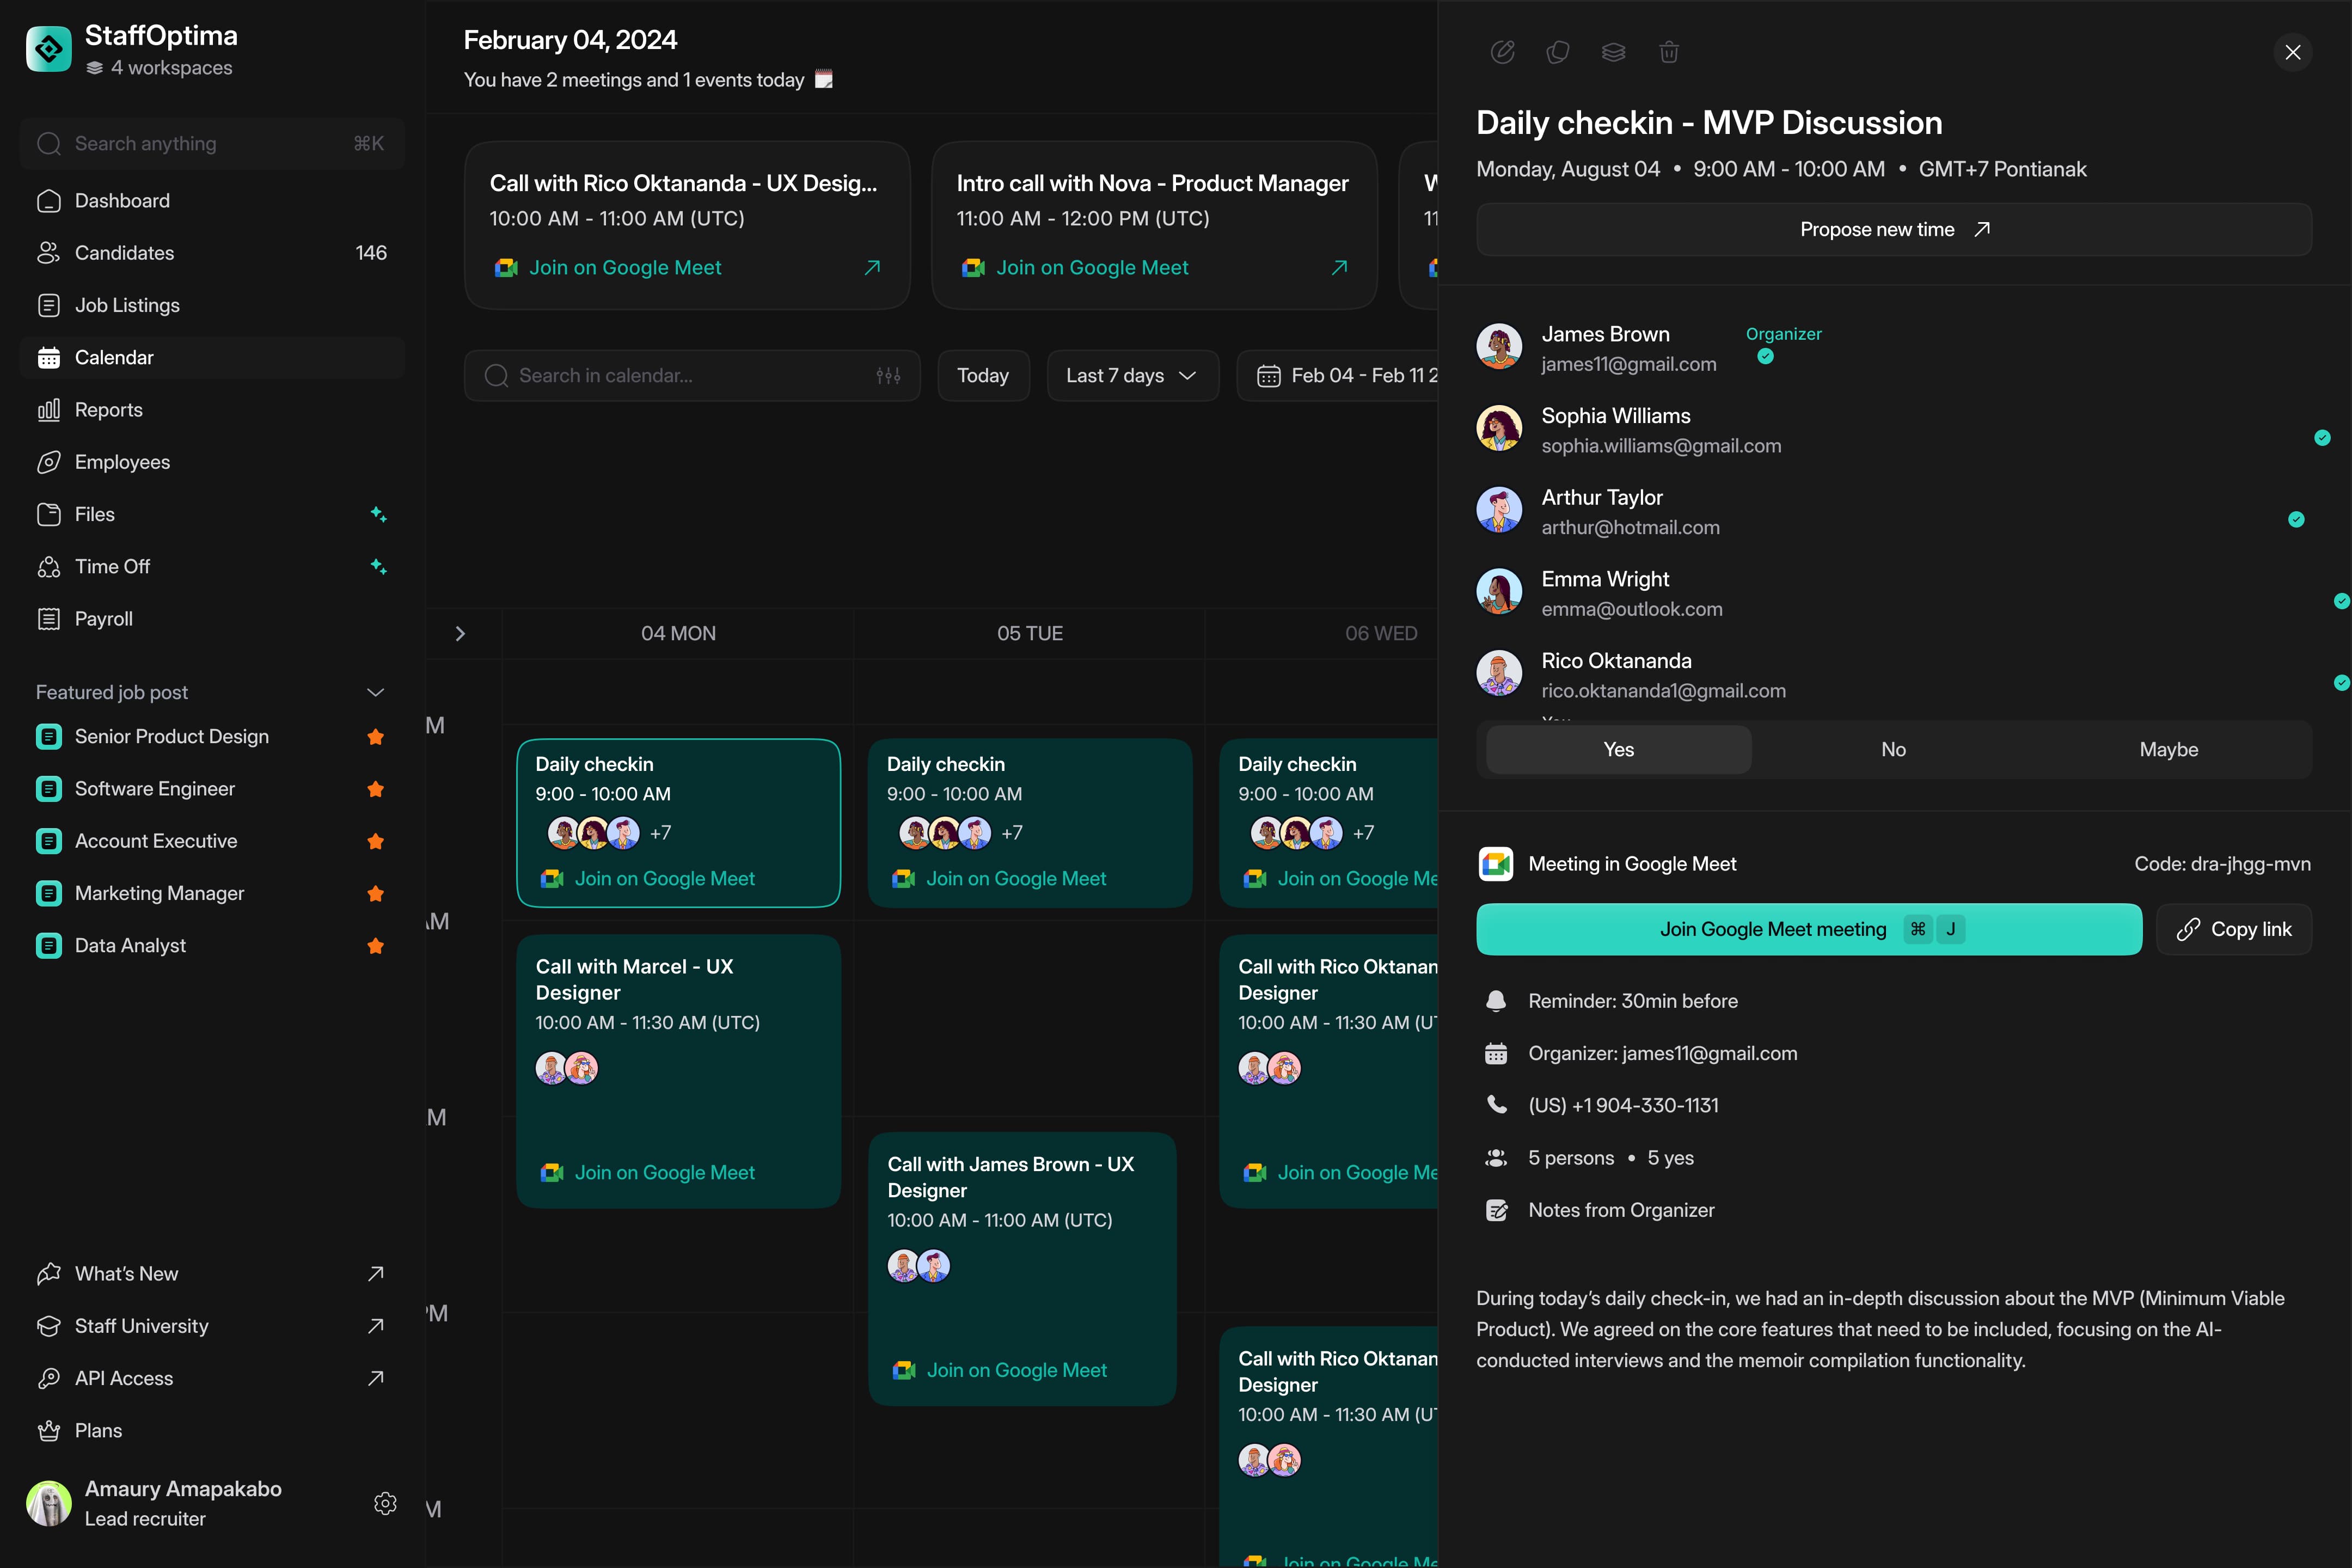Click Sophia Williams' avatar in attendee list
2352x1568 pixels.
tap(1499, 428)
